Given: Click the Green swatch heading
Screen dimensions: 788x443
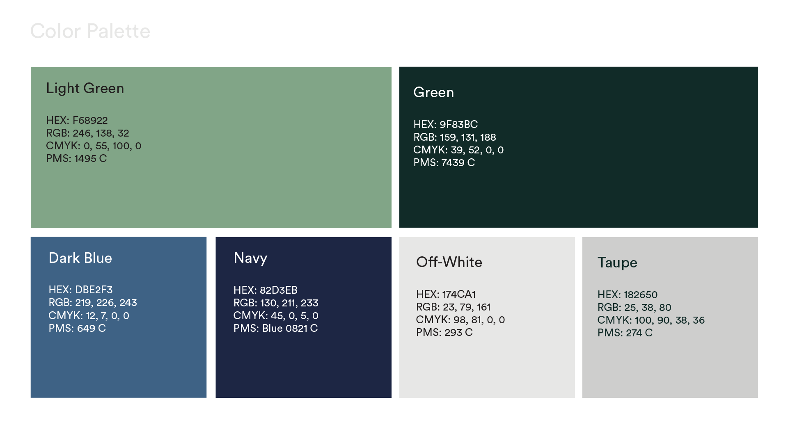Looking at the screenshot, I should (433, 92).
